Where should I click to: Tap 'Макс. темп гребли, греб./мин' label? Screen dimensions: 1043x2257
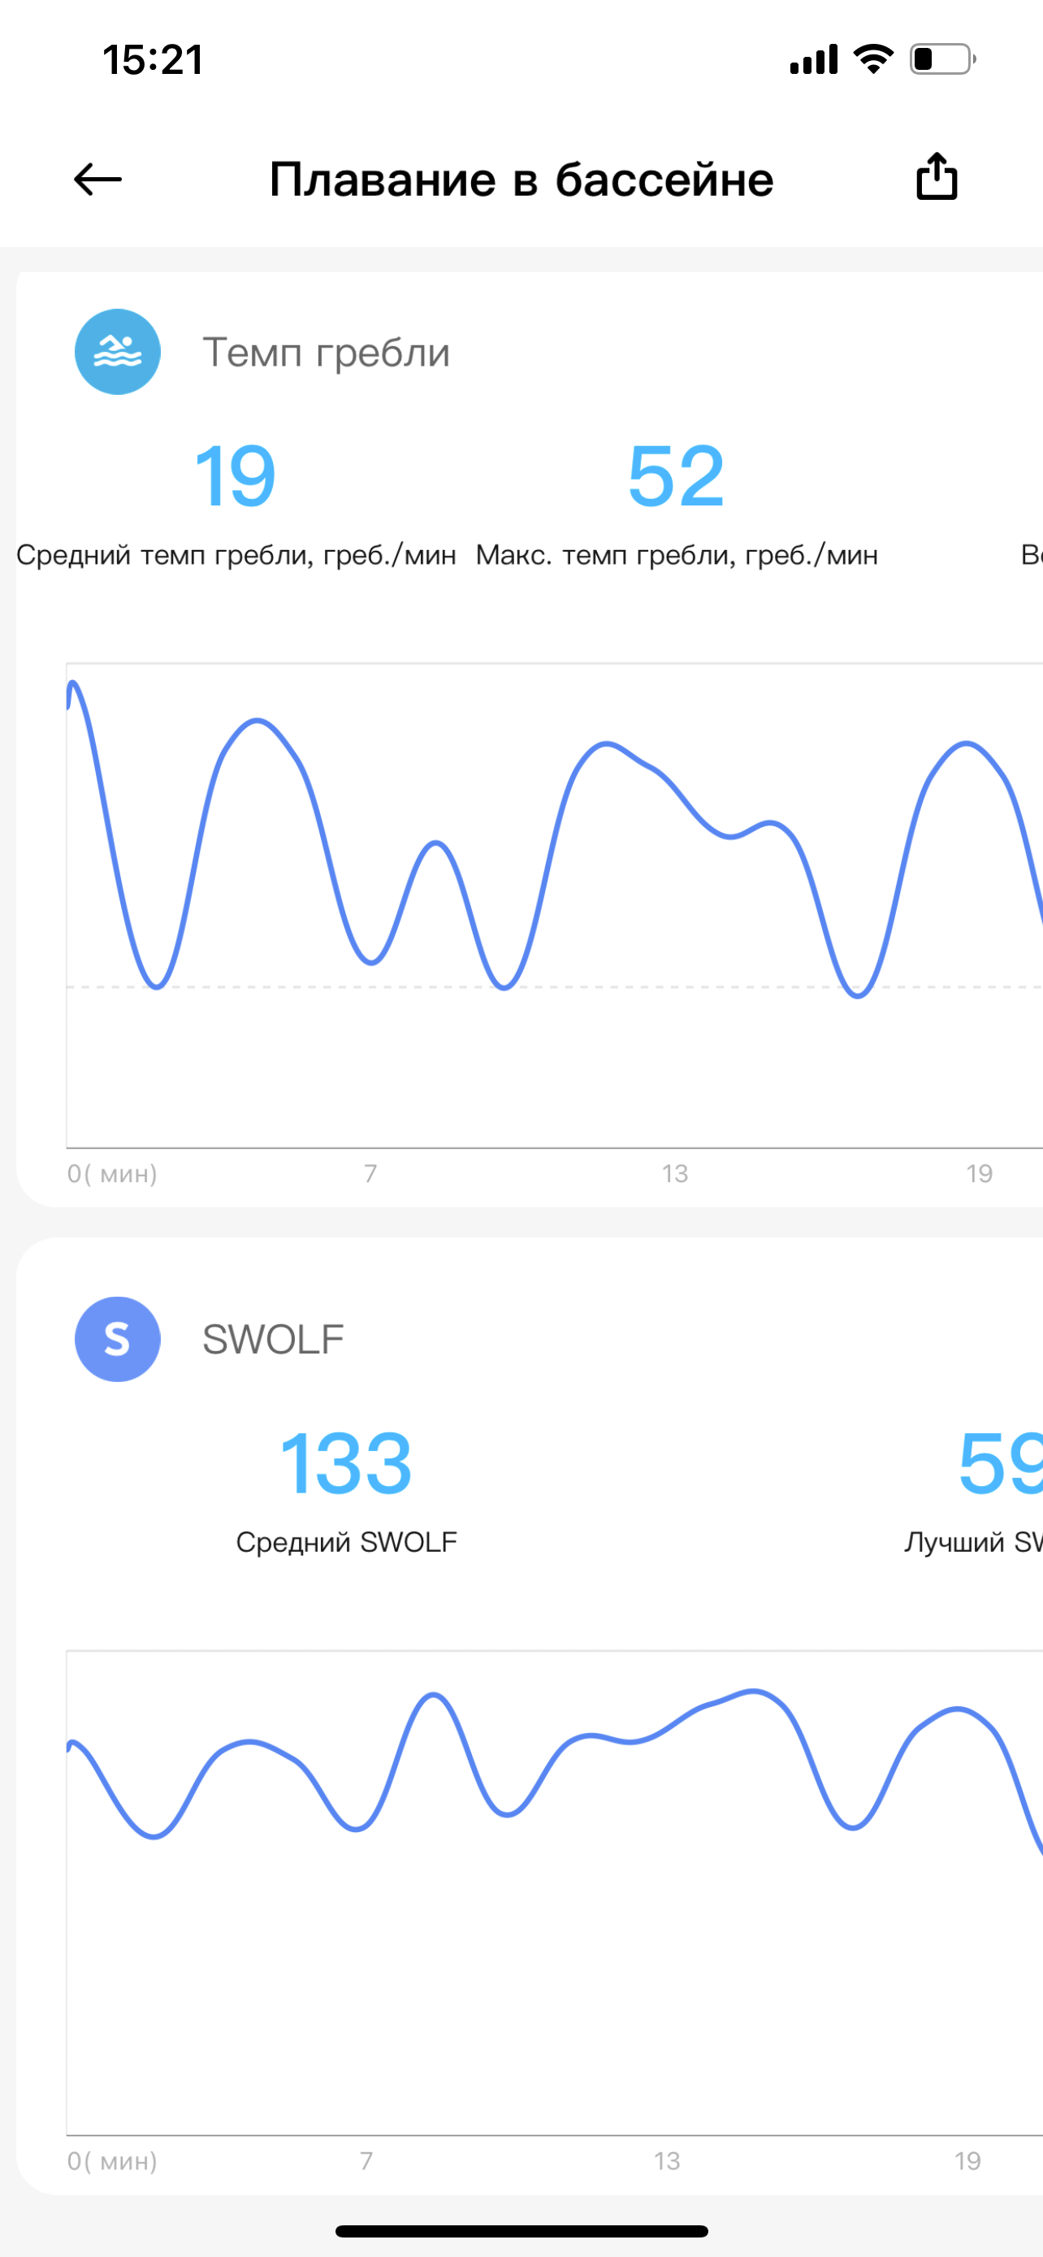[x=676, y=555]
